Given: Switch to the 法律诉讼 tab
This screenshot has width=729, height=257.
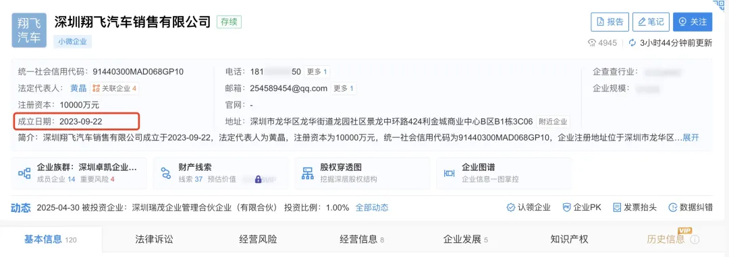Looking at the screenshot, I should click(x=154, y=240).
